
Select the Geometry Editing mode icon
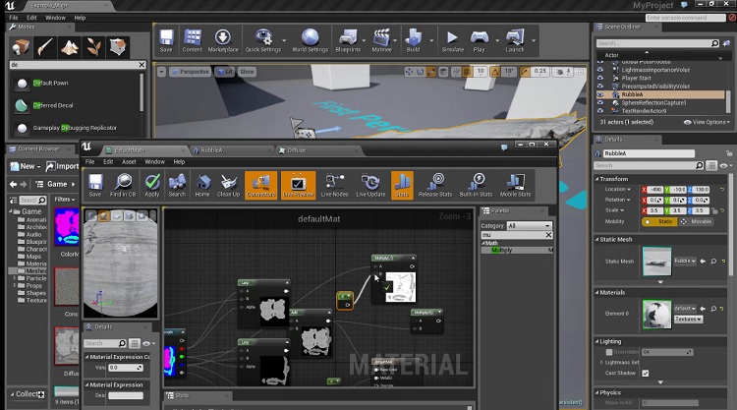pos(118,47)
